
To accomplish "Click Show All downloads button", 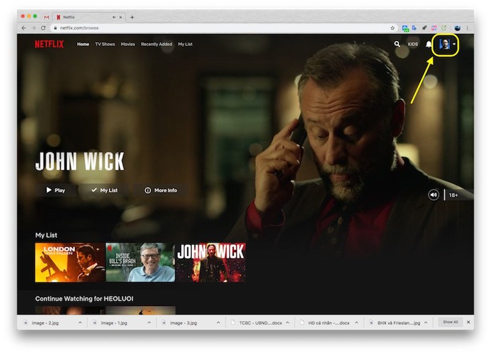I will click(x=450, y=322).
